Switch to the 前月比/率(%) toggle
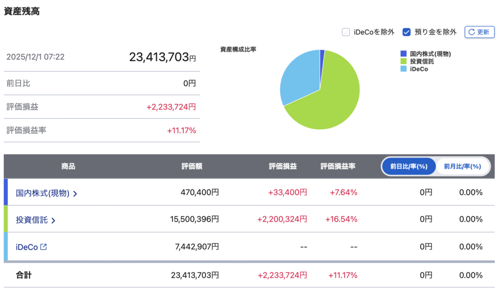 (462, 166)
